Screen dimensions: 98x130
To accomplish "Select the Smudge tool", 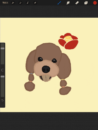I will (x=68, y=3).
